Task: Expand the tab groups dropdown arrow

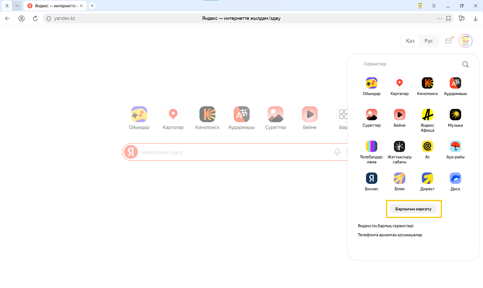Action: [x=17, y=6]
